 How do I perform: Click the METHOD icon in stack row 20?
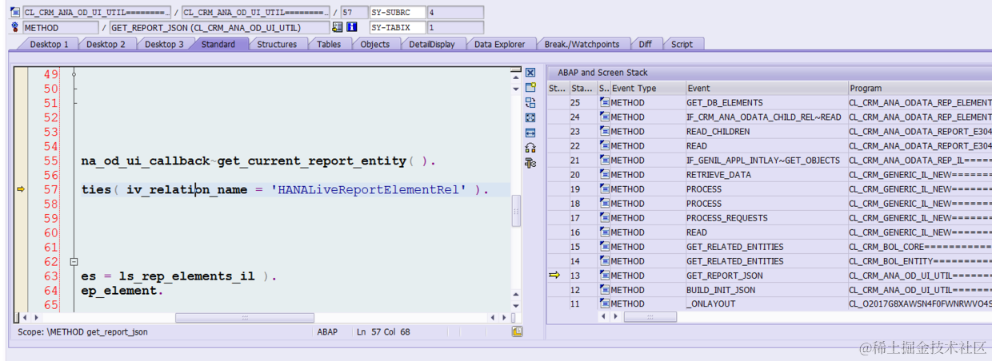(x=605, y=175)
